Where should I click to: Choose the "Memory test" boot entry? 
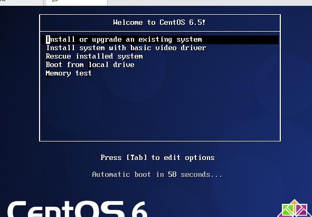click(x=69, y=73)
